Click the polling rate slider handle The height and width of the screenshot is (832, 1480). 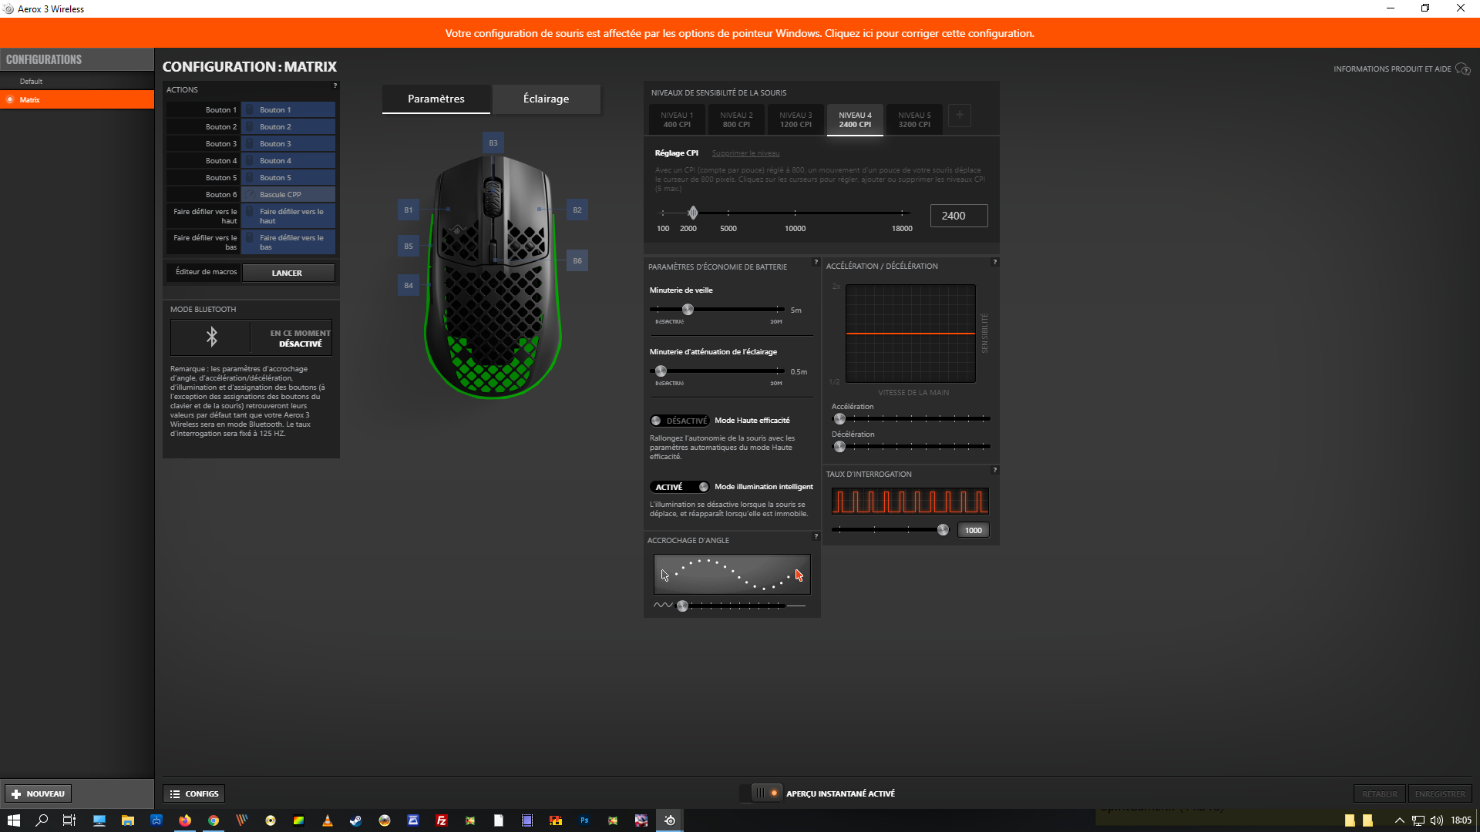(943, 530)
